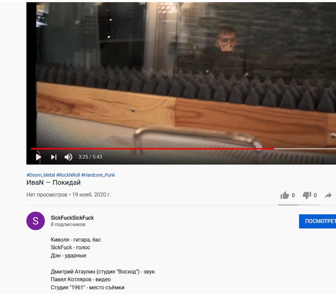Open the SickFuckSickFuck channel avatar
336x294 pixels.
[36, 221]
